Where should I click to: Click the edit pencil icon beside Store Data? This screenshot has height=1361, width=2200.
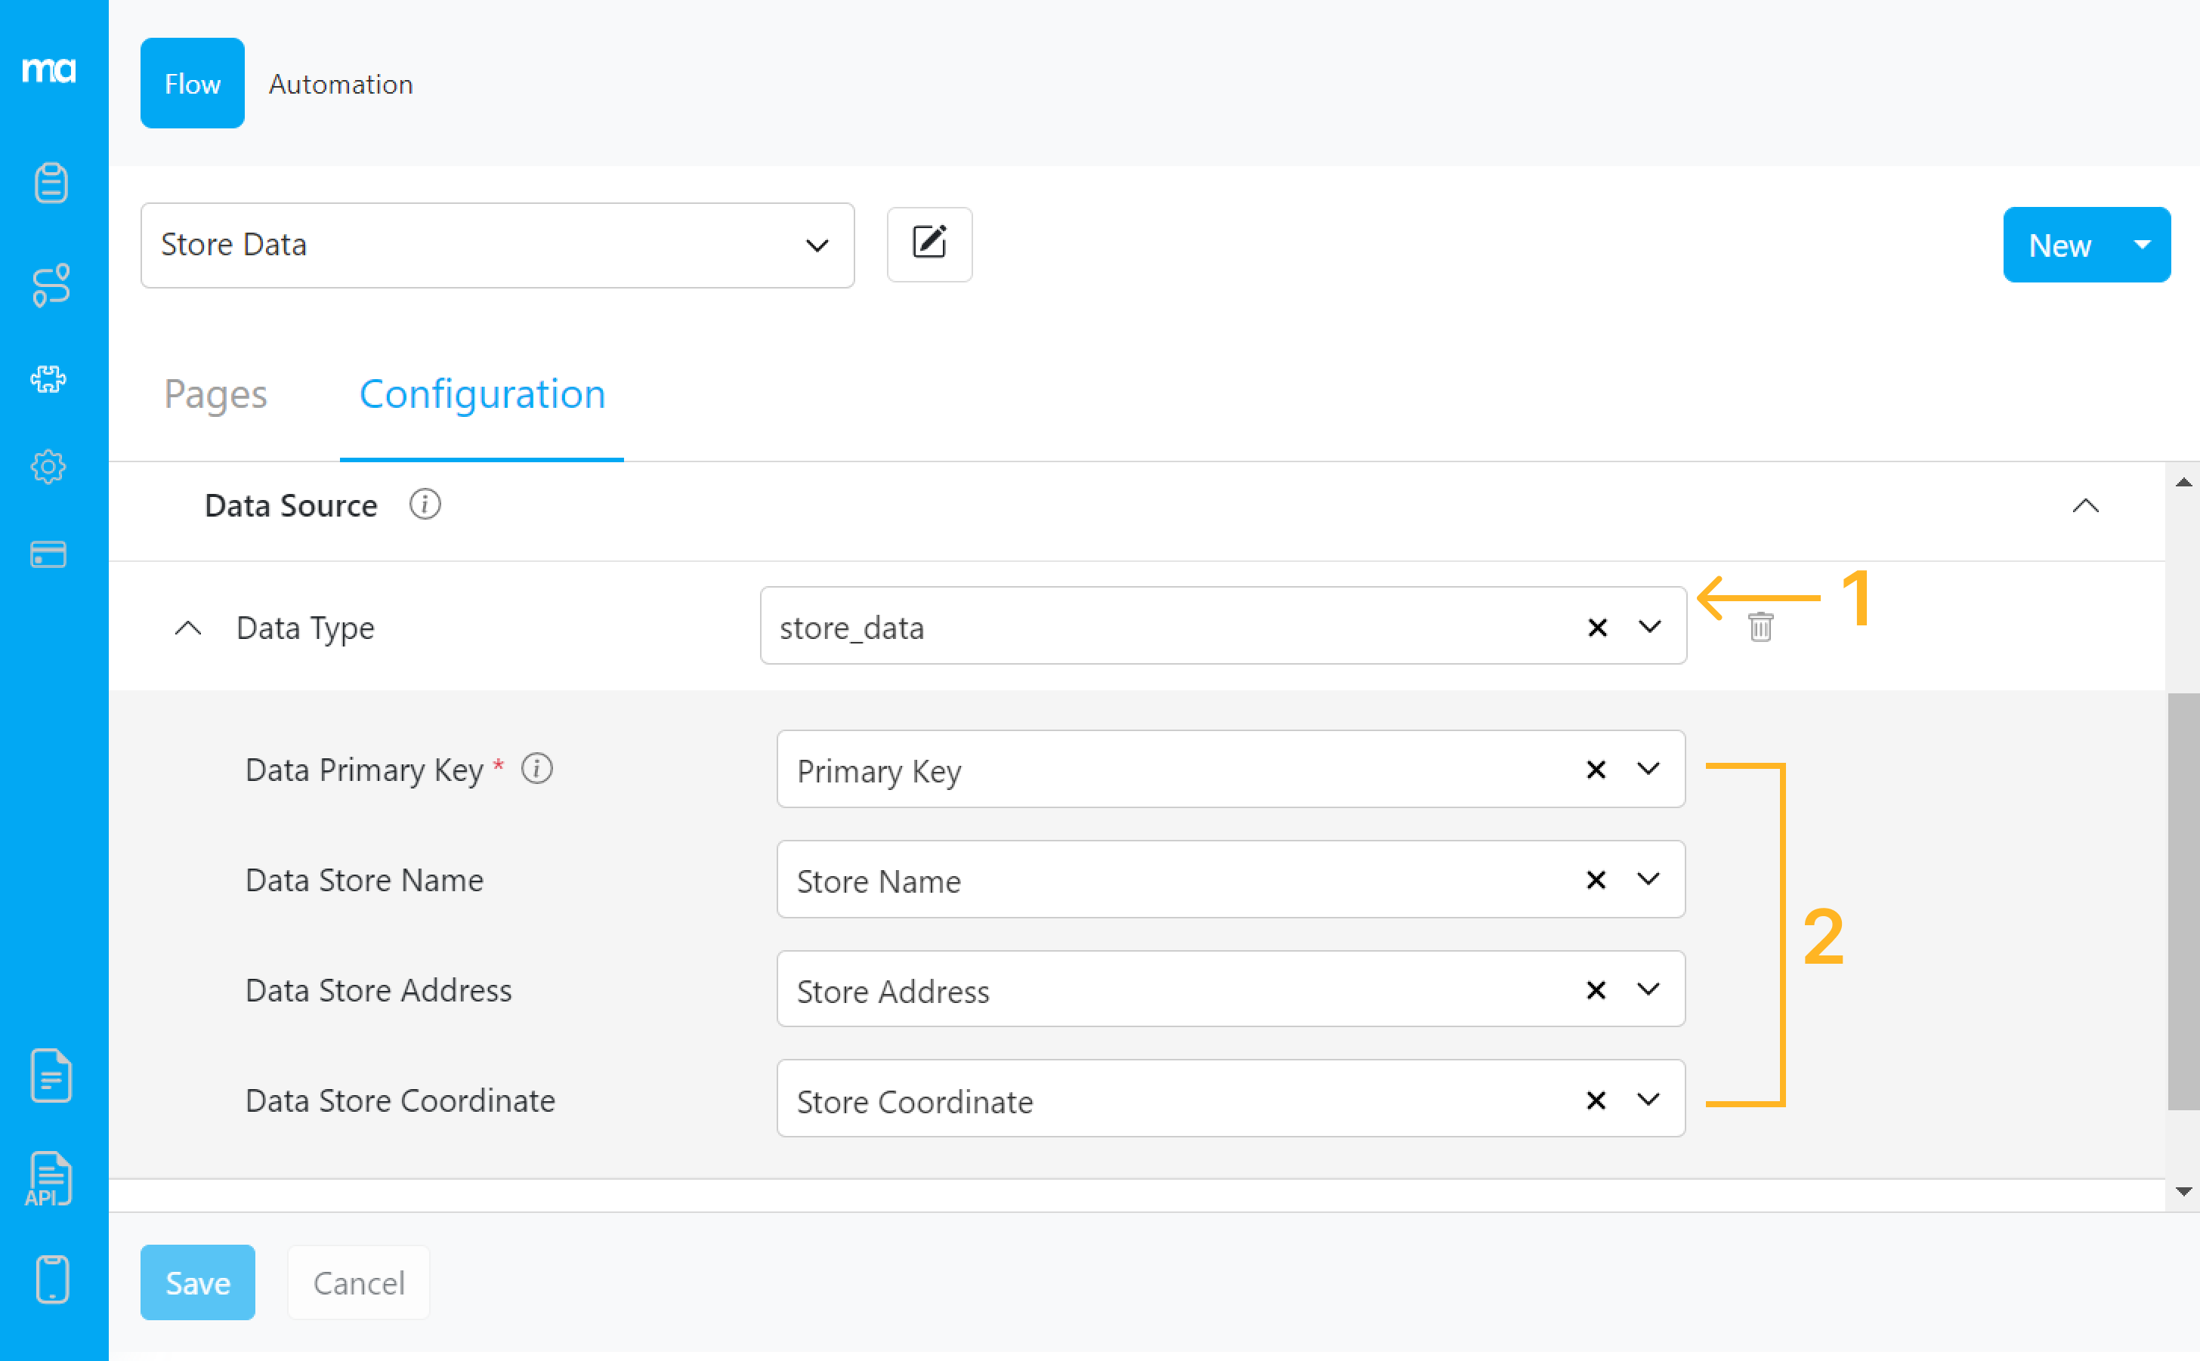point(929,244)
